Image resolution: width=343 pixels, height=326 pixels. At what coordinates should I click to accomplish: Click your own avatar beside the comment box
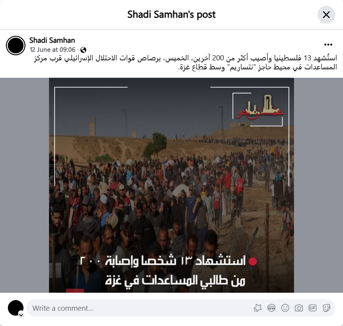(x=16, y=308)
